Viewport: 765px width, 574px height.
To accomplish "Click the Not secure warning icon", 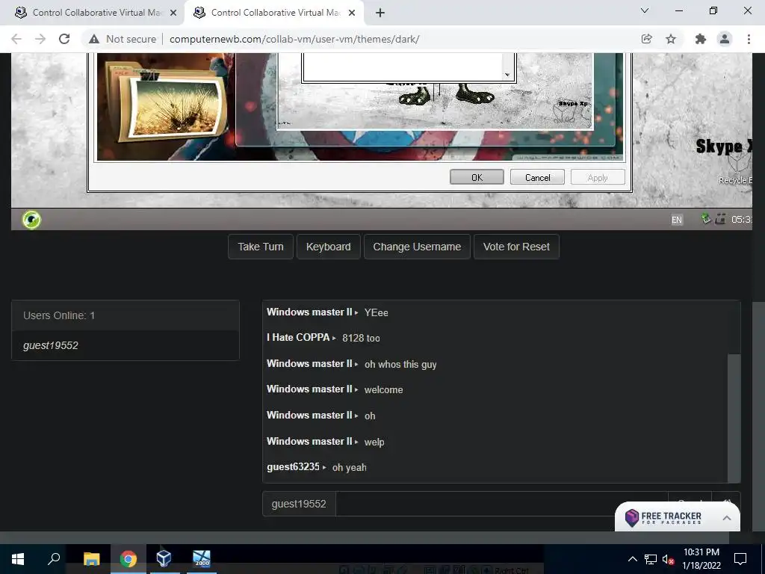I will pos(94,39).
